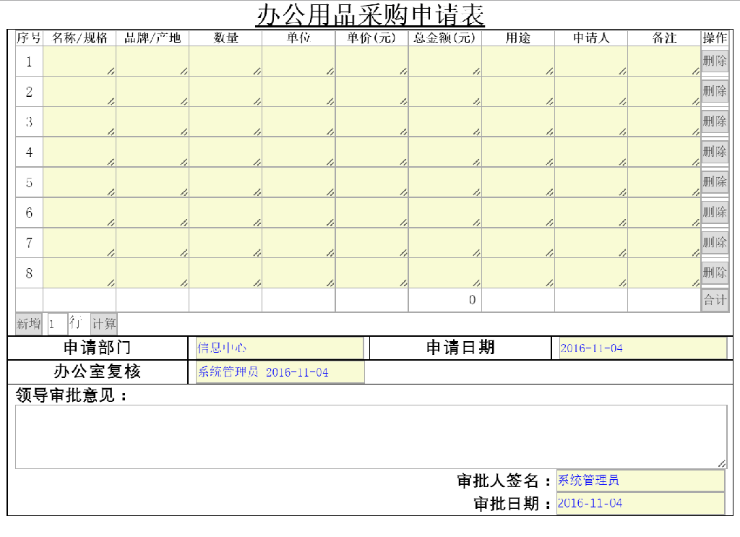This screenshot has width=740, height=537.
Task: Click 申请人 field in row 6
Action: pyautogui.click(x=591, y=212)
